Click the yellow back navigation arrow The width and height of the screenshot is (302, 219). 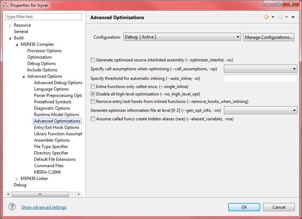tap(267, 17)
